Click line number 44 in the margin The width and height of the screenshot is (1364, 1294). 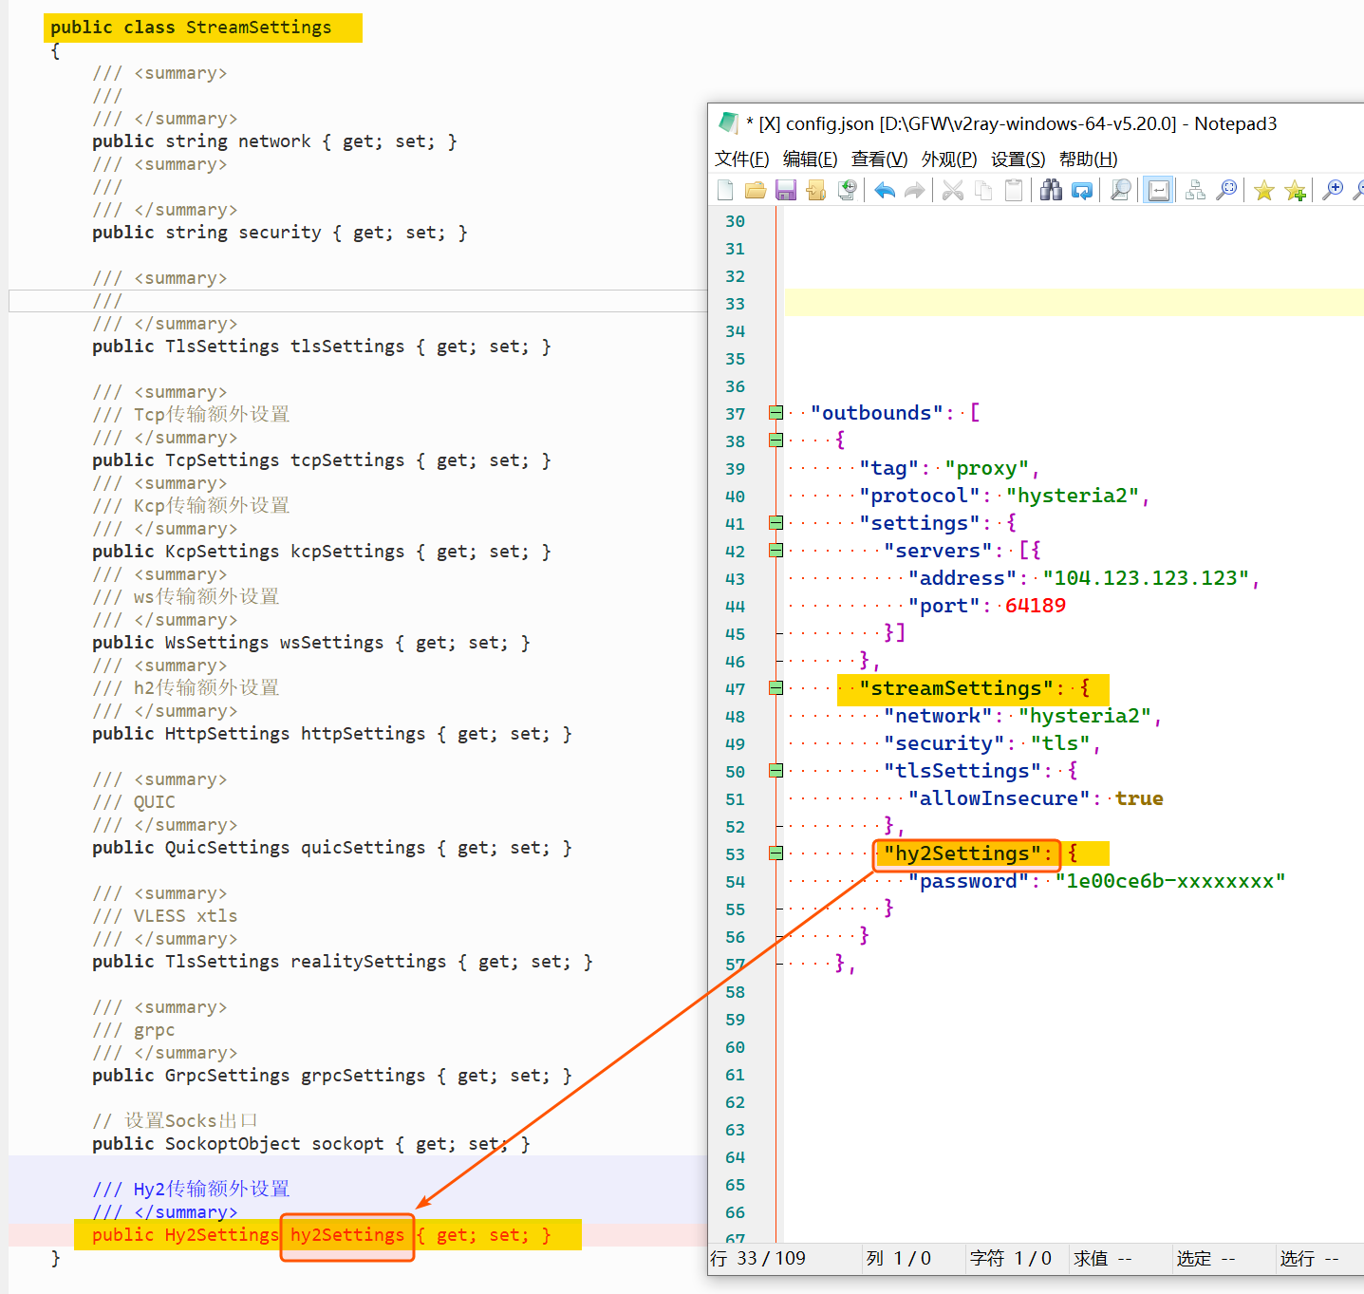tap(735, 607)
